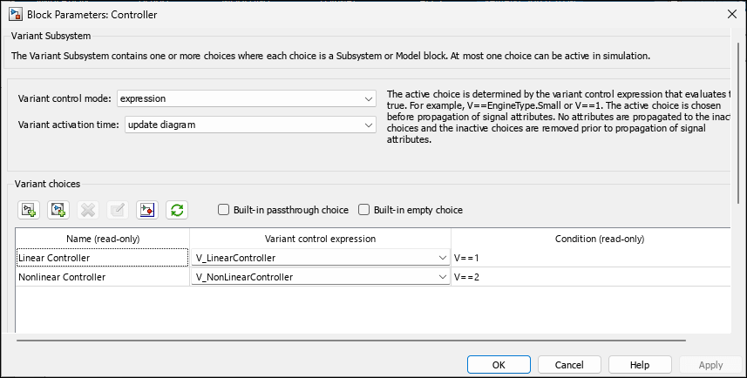The width and height of the screenshot is (747, 378).
Task: Click the Variant control expression column header
Action: tap(320, 239)
